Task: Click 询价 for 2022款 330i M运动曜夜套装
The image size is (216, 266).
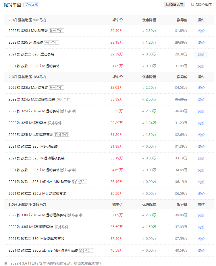Action: (201, 227)
